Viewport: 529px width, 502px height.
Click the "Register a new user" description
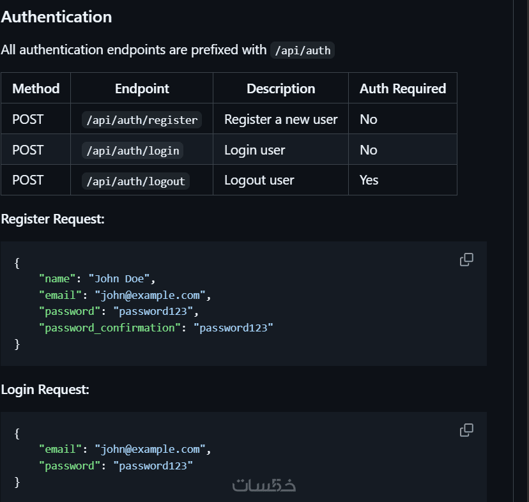tap(280, 119)
